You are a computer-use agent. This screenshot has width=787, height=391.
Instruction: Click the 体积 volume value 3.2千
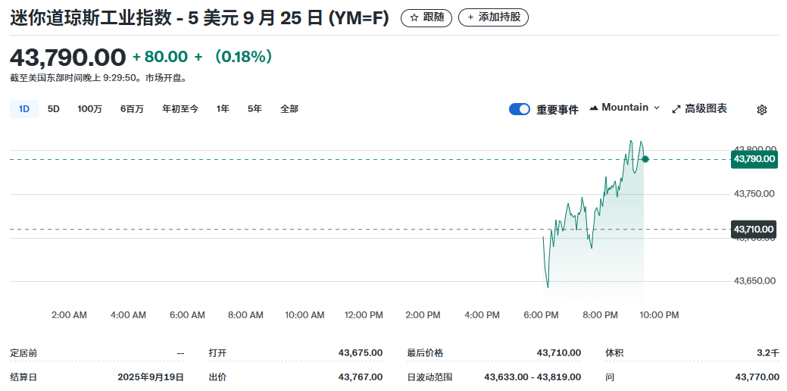click(x=768, y=353)
